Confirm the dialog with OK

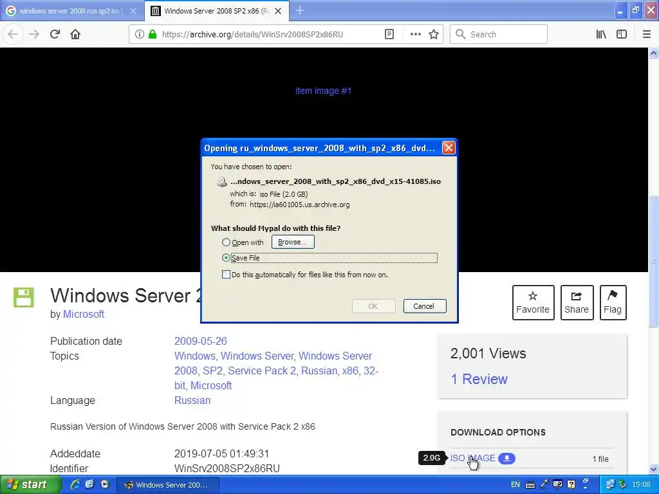[x=373, y=306]
